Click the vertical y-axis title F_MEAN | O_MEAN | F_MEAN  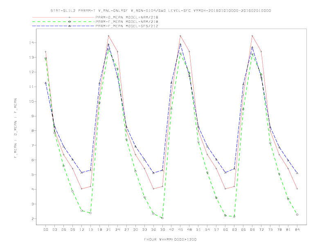16,128
